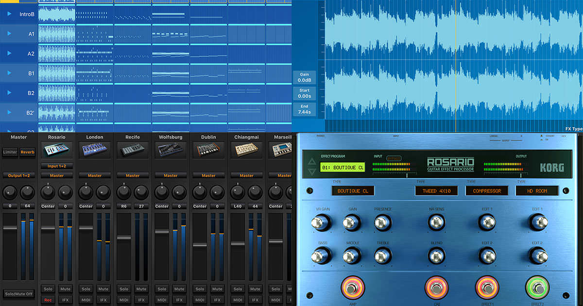
Task: Open the COMPRESSOR effect type selector
Action: click(486, 191)
